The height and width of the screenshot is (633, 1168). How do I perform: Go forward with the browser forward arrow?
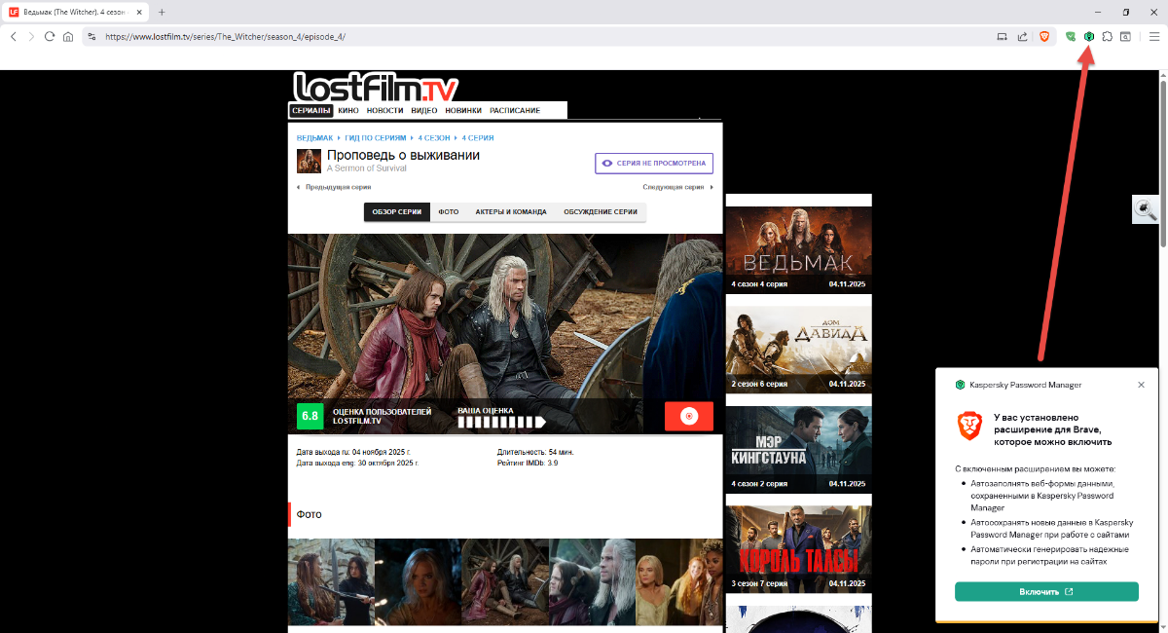pos(31,36)
